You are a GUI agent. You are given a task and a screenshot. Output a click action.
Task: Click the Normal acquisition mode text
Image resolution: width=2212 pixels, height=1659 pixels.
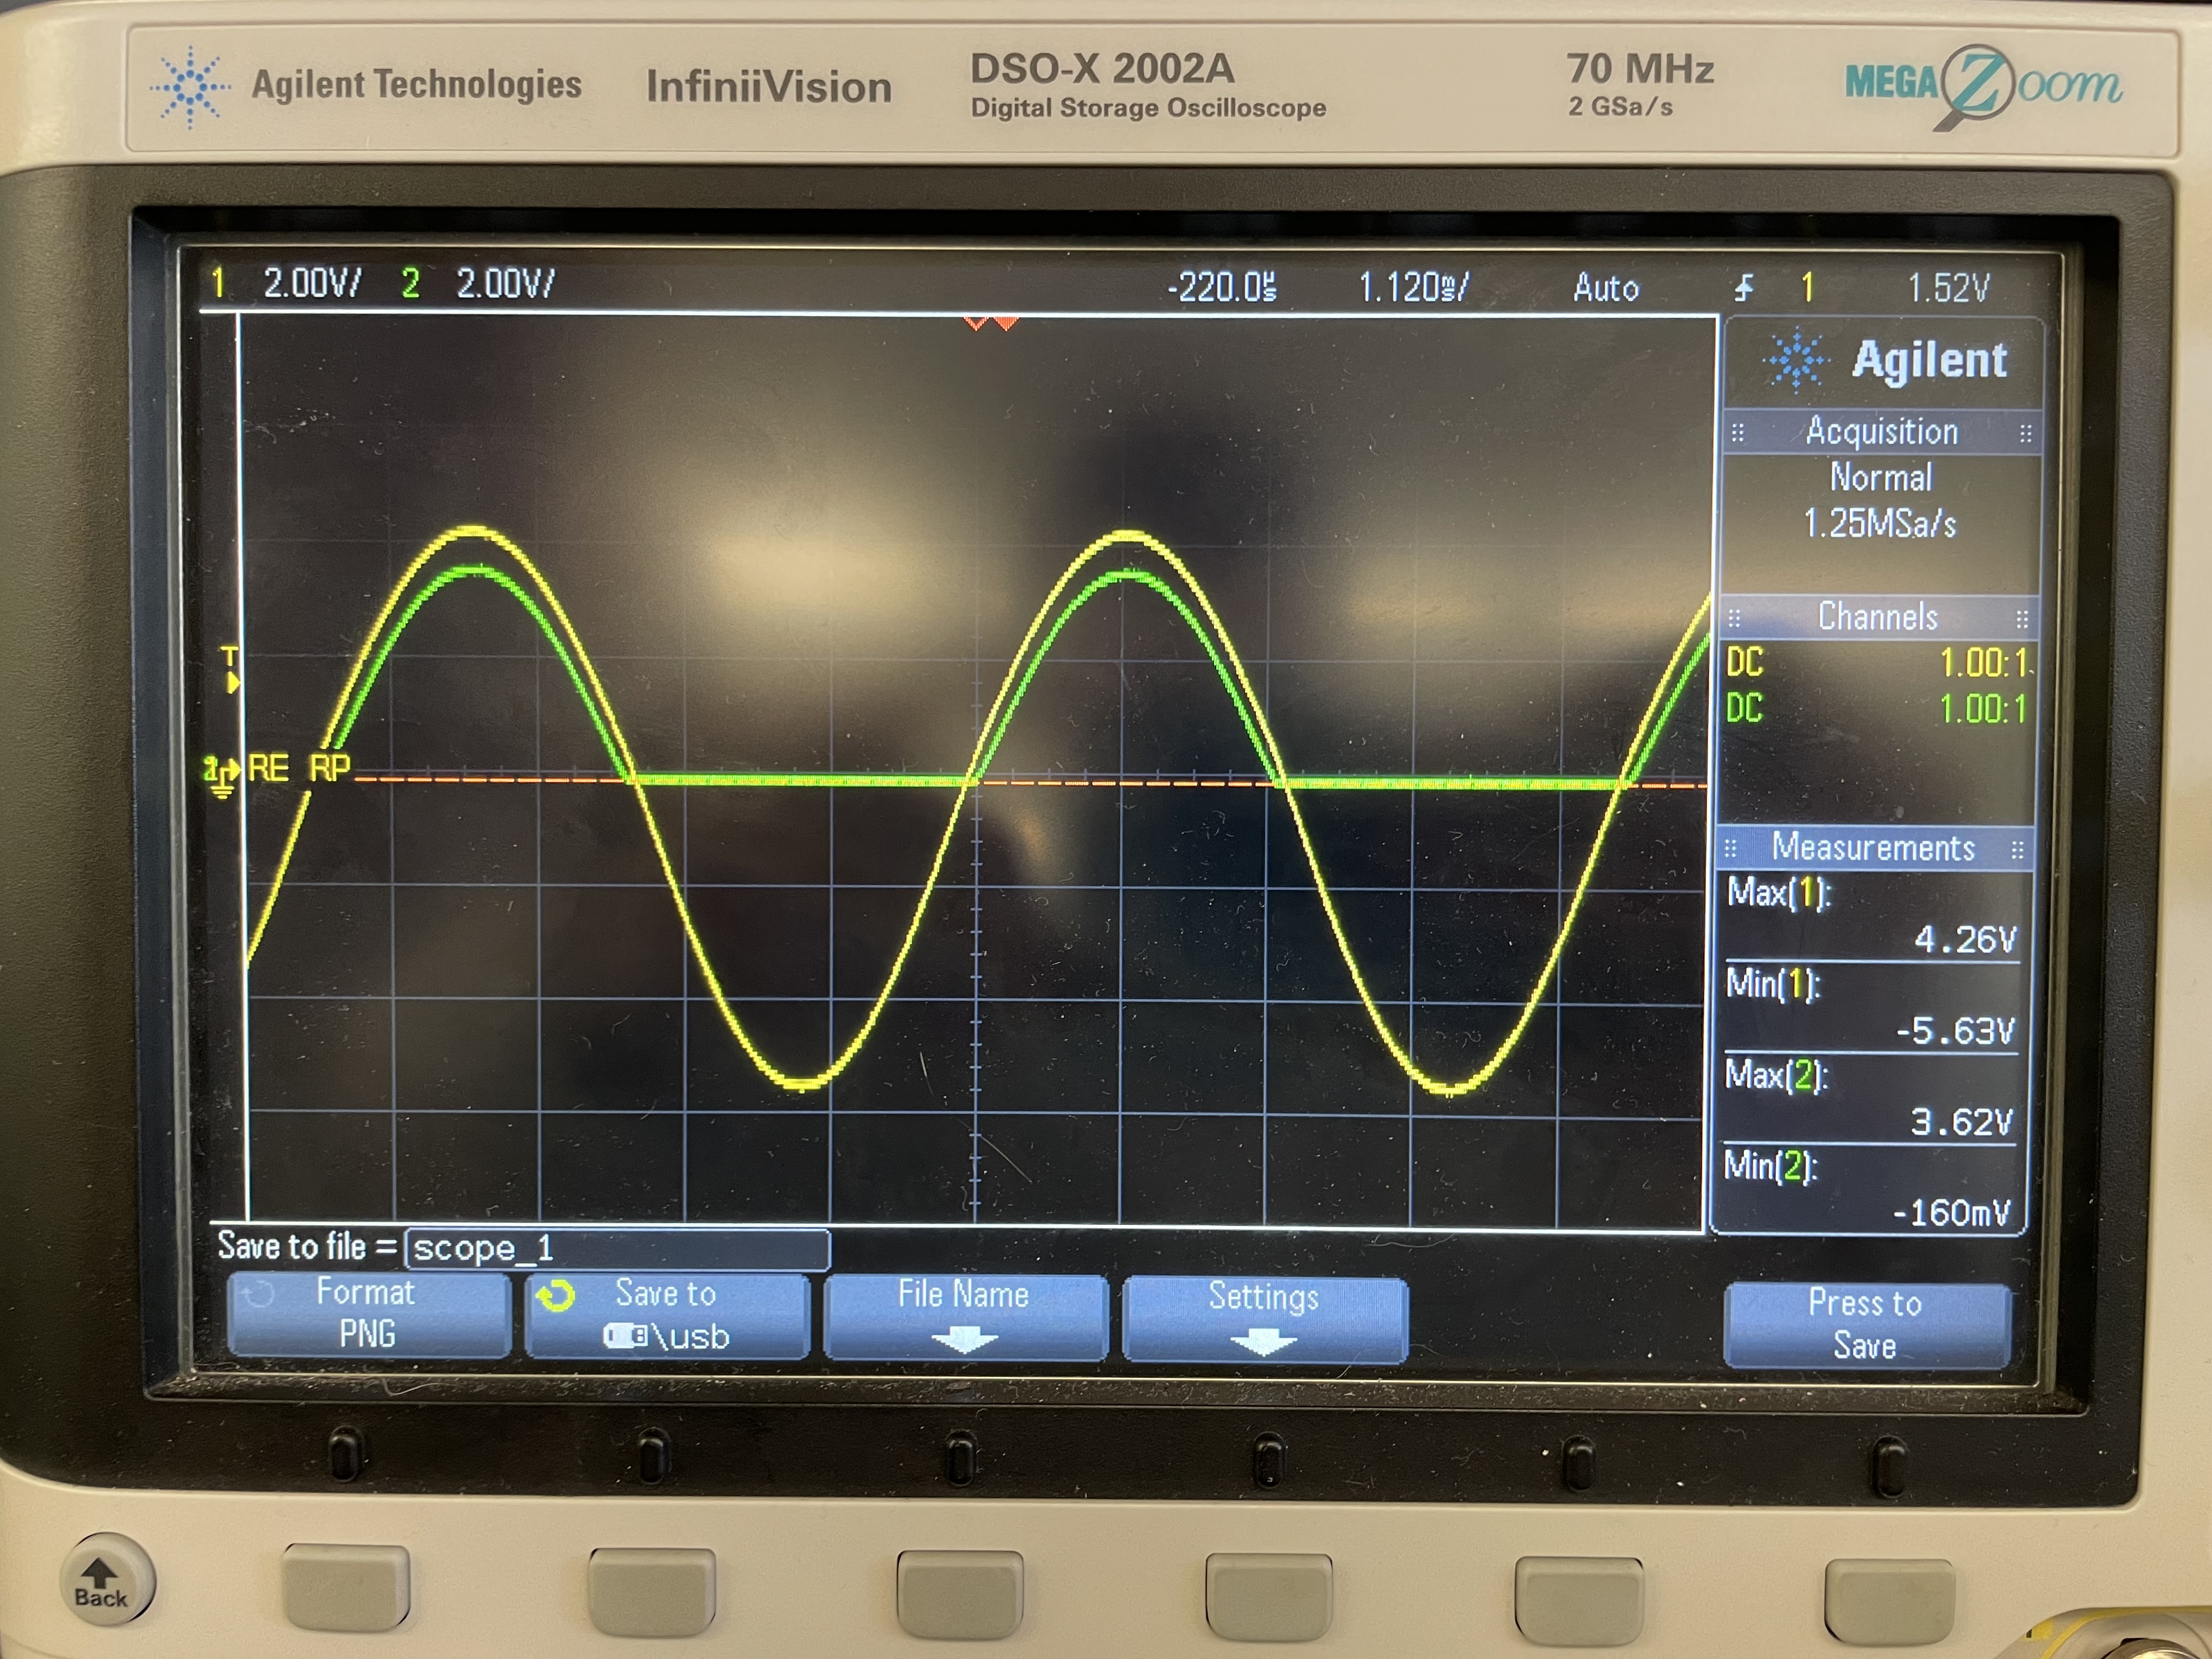pos(1881,477)
